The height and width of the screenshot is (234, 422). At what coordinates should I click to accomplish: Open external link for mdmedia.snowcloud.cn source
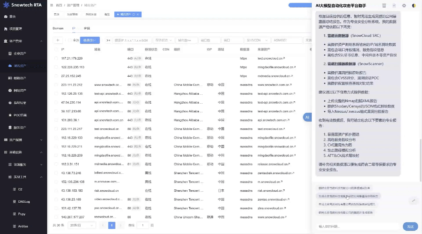(292, 76)
